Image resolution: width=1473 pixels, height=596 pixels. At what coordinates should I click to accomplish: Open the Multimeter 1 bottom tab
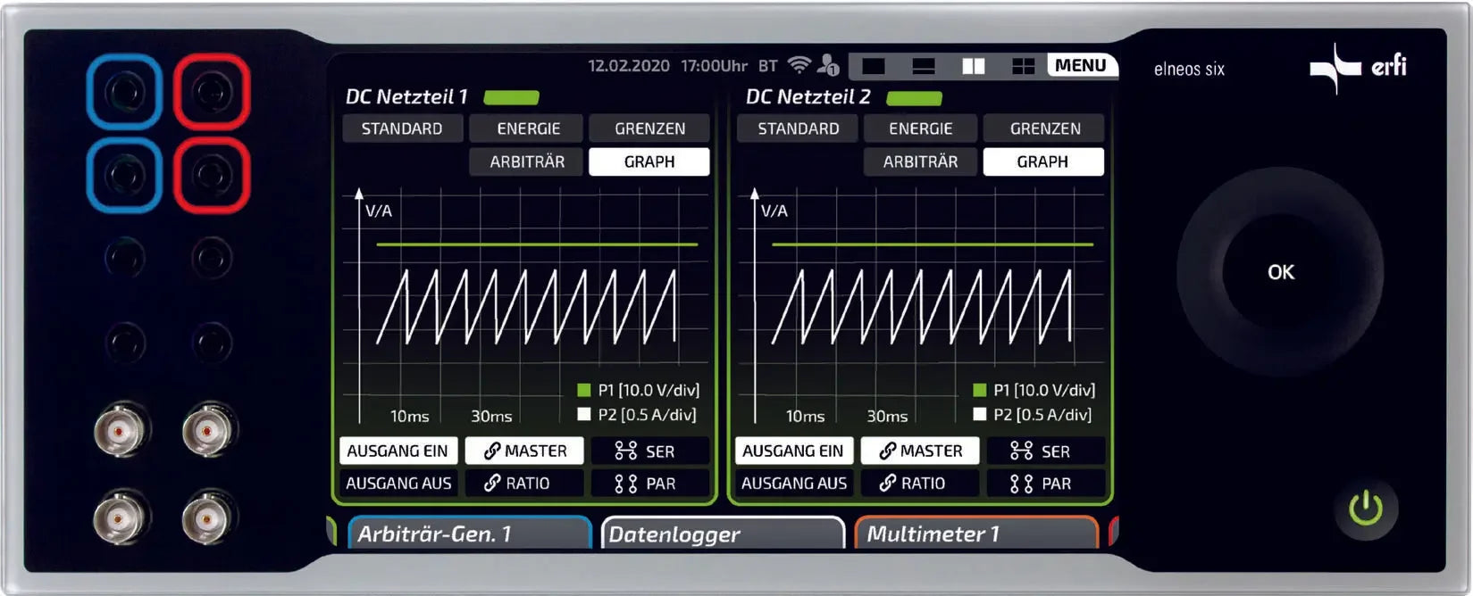(977, 534)
